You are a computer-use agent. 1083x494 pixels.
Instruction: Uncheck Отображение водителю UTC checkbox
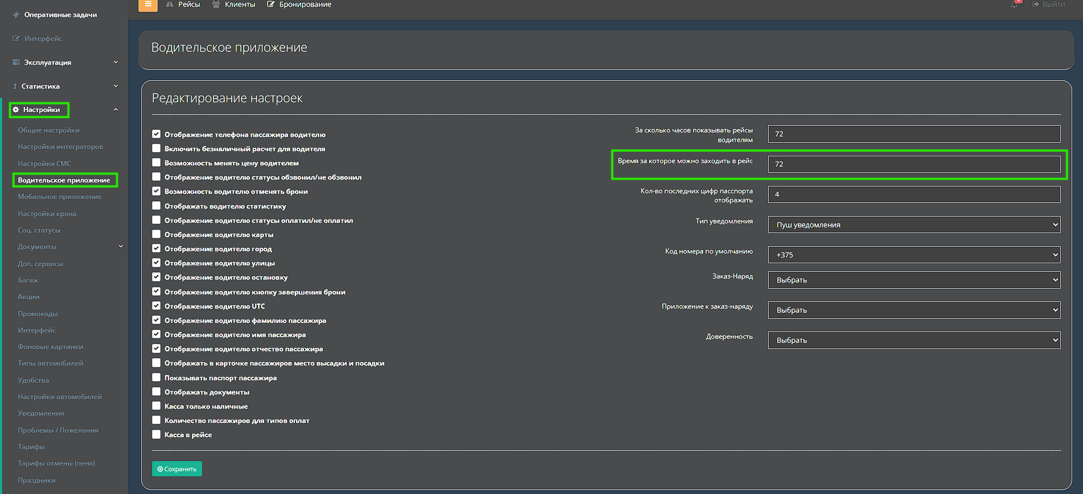click(156, 306)
